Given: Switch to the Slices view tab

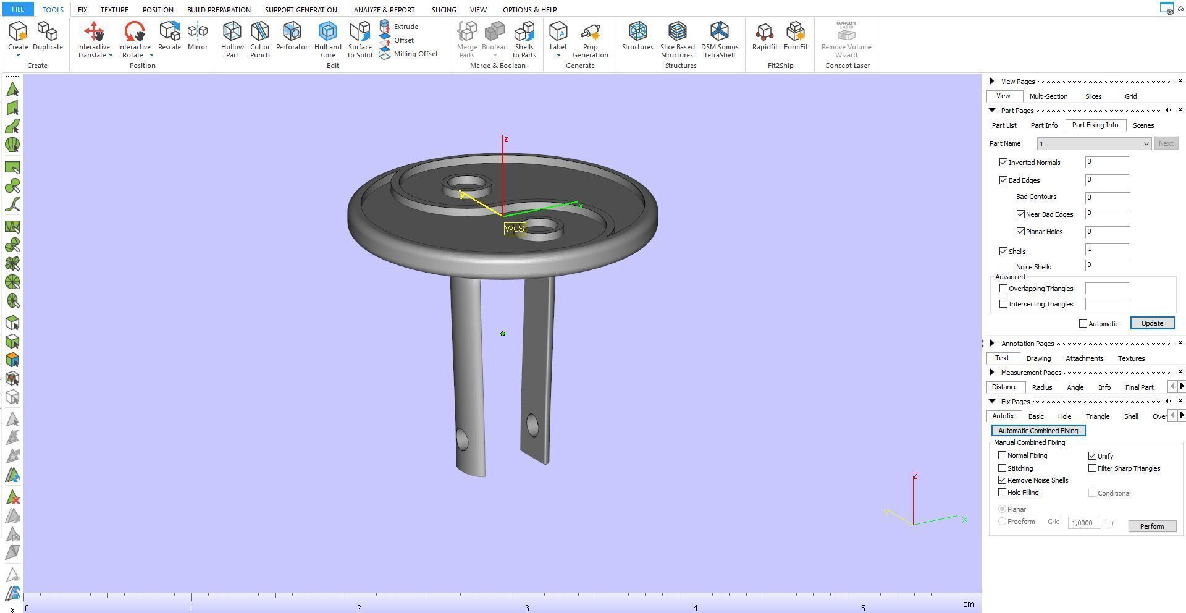Looking at the screenshot, I should 1093,96.
